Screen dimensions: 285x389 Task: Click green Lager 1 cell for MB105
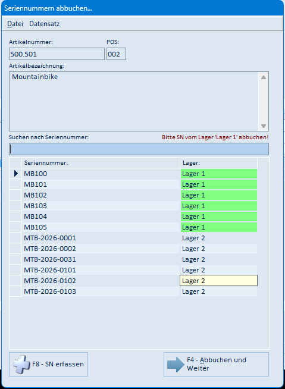pyautogui.click(x=219, y=227)
